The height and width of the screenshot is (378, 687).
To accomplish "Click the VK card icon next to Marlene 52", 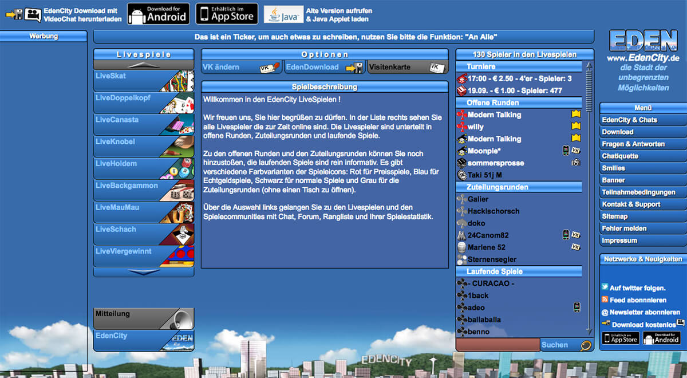I will [x=576, y=247].
